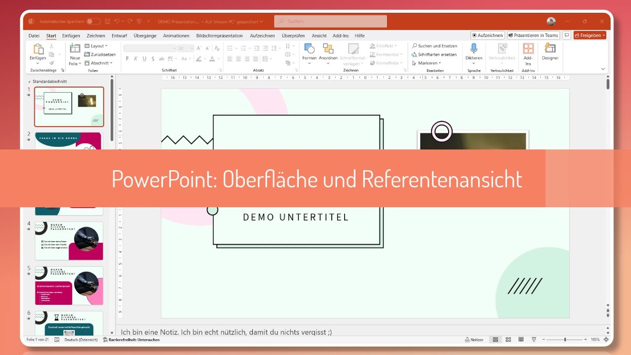Click the Redo arrow icon
631x355 pixels.
pos(130,21)
